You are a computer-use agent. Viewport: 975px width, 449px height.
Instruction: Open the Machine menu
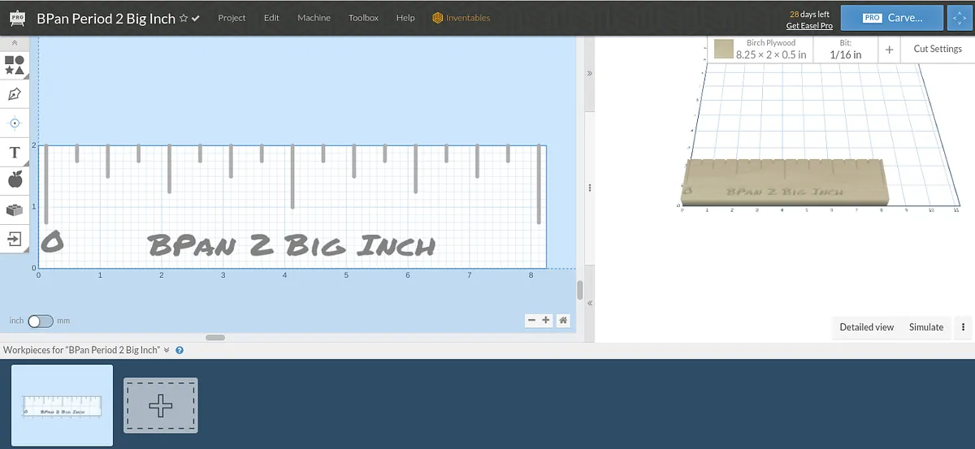314,18
